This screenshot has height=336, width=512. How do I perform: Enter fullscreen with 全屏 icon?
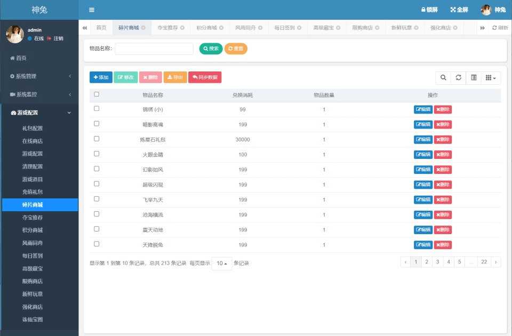click(x=459, y=10)
